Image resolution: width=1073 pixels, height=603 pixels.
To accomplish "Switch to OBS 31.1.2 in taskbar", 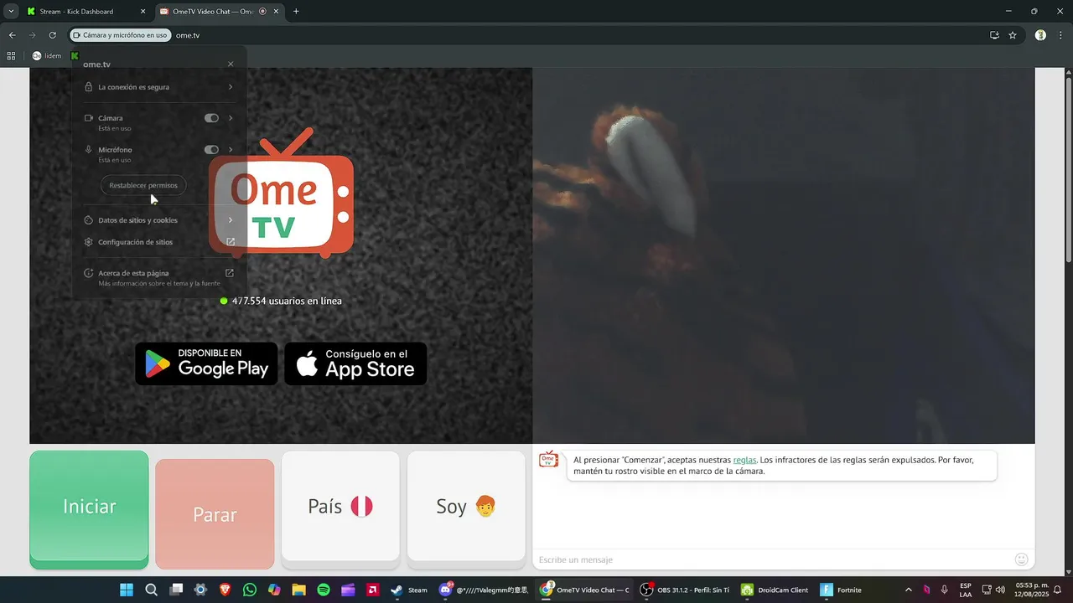I will [x=684, y=590].
